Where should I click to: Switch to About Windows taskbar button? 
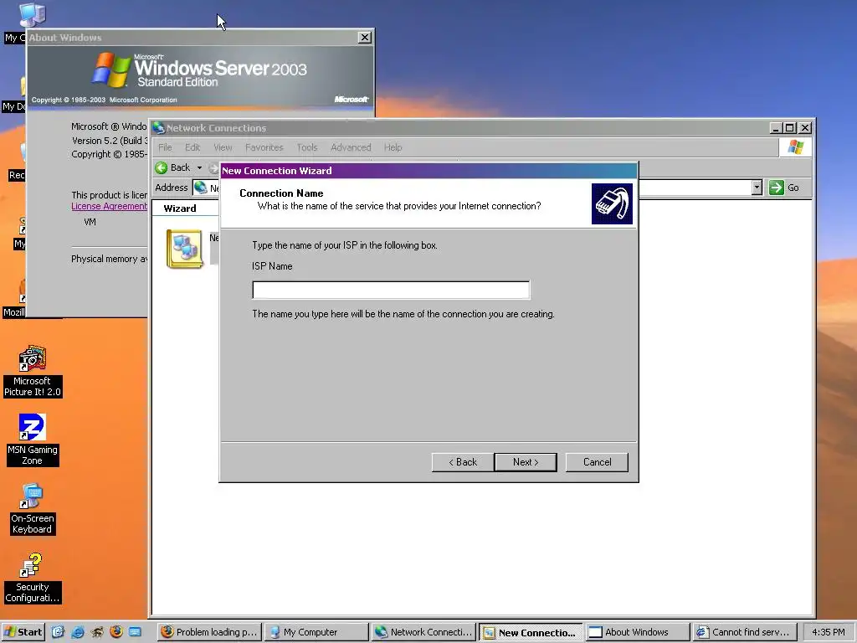637,632
